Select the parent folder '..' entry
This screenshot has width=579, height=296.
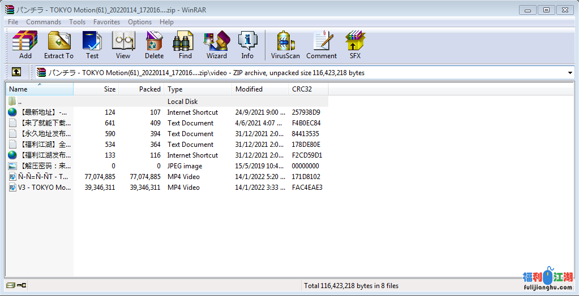[20, 102]
